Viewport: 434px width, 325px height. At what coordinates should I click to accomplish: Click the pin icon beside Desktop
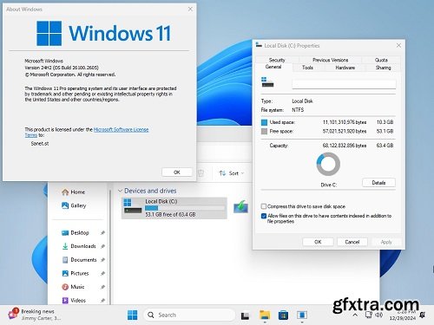coord(102,233)
